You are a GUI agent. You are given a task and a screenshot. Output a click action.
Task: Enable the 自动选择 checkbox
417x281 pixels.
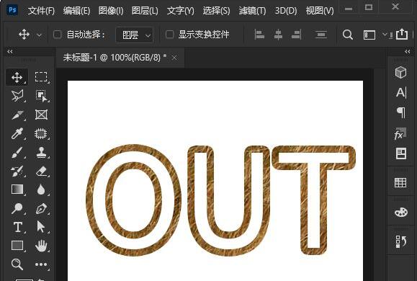pos(57,35)
